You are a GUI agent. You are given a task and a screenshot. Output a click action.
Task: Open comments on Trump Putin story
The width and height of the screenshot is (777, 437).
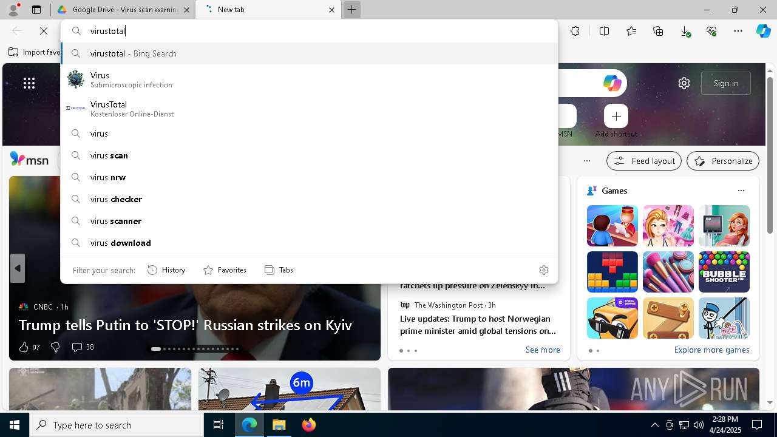pos(83,347)
